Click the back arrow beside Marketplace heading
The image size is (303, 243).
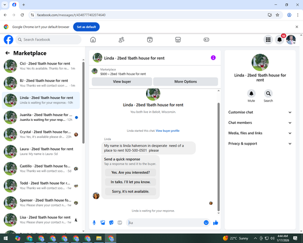7,53
